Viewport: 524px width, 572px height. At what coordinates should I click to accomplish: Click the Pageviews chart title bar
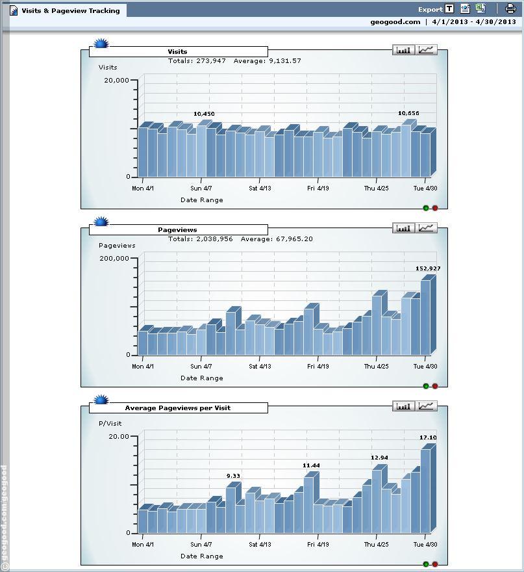pos(177,230)
